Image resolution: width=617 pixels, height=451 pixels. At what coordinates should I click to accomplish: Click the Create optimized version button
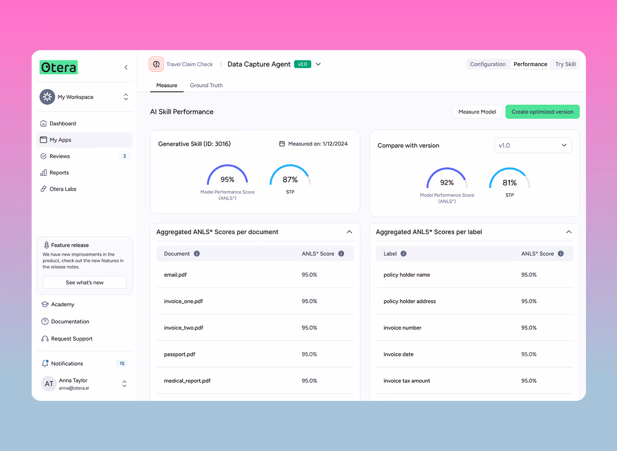[x=542, y=112]
